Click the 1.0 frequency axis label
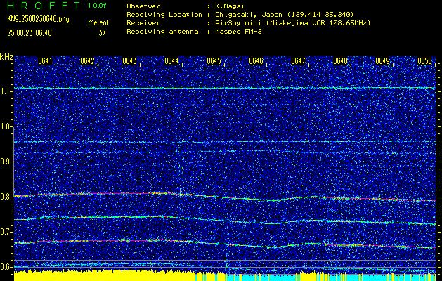 point(6,126)
